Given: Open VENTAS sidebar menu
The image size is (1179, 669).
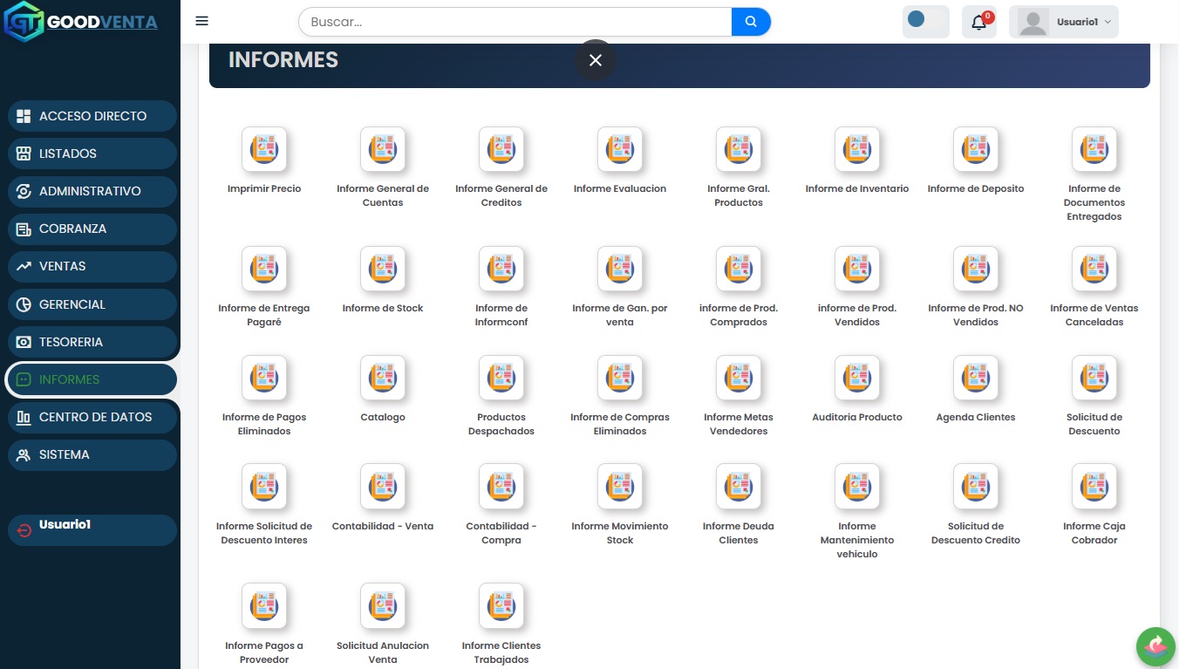Looking at the screenshot, I should tap(92, 266).
